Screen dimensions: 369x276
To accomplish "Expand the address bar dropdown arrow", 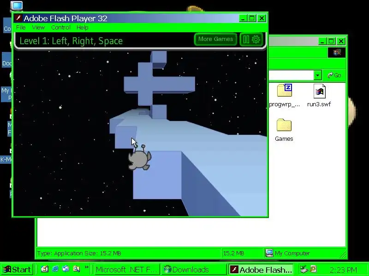I will coord(317,75).
